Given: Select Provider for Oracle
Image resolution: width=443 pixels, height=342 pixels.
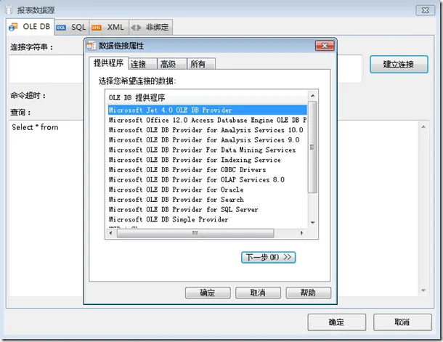Looking at the screenshot, I should pos(208,190).
